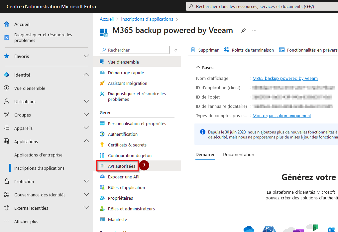Image resolution: width=338 pixels, height=232 pixels.
Task: Expand the Favoris section chevron
Action: 86,56
